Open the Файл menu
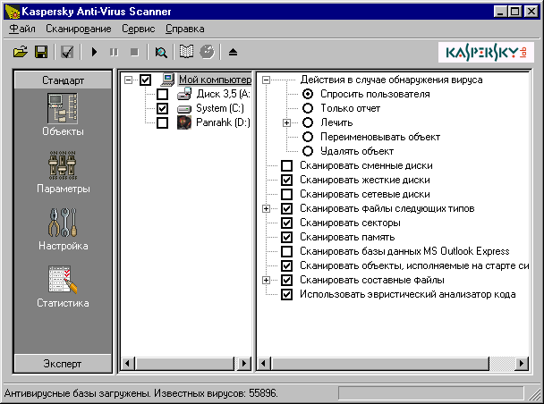The image size is (544, 404). click(22, 29)
